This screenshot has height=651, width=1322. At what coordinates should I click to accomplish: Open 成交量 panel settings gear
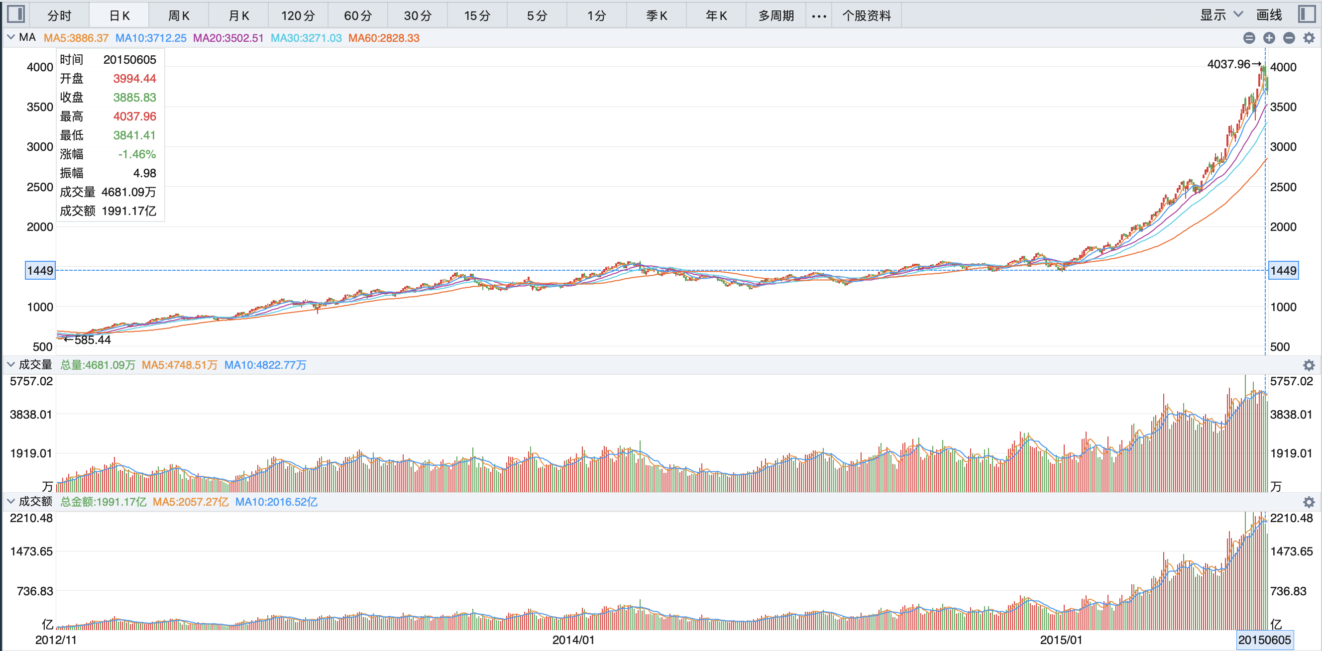pos(1309,365)
